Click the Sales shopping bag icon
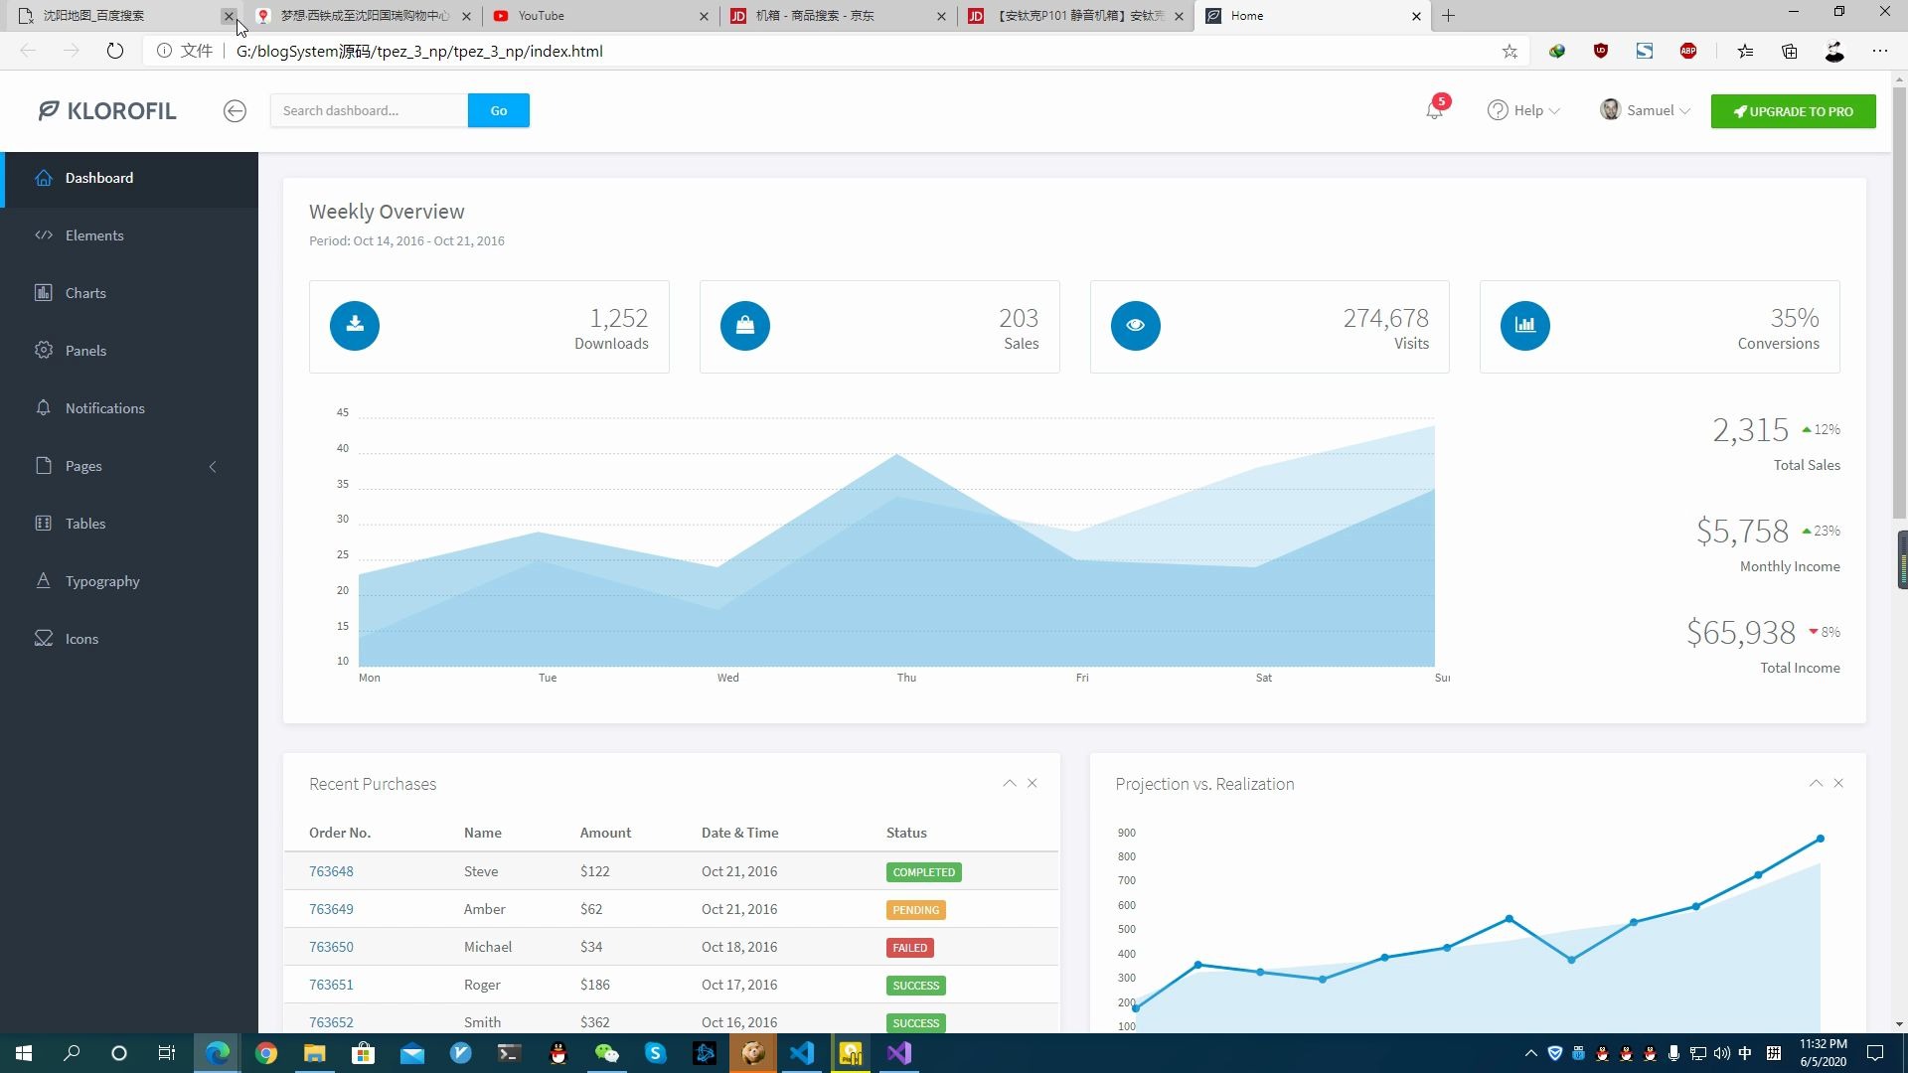This screenshot has height=1073, width=1908. (x=744, y=325)
